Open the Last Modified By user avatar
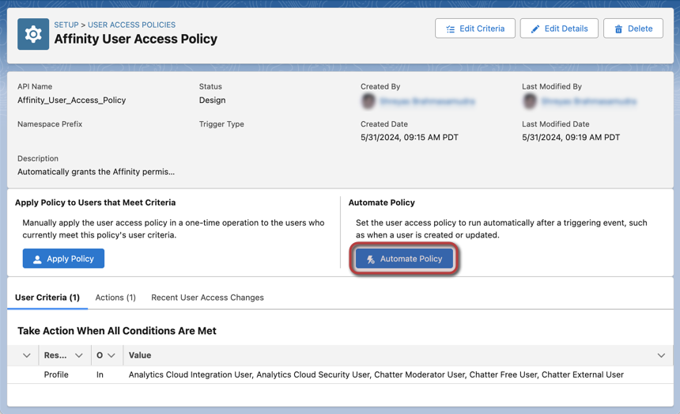The width and height of the screenshot is (680, 414). 530,101
